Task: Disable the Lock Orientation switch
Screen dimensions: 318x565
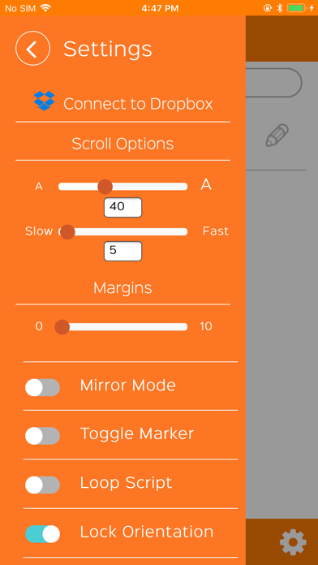Action: click(x=42, y=533)
